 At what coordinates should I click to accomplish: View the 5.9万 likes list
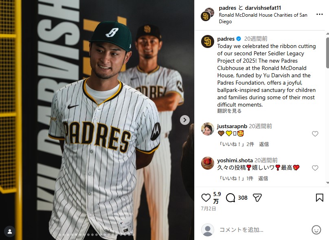point(217,198)
